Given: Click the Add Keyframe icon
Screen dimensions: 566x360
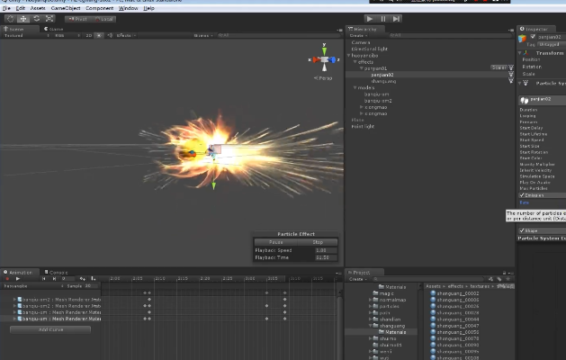Looking at the screenshot, I should pos(83,279).
